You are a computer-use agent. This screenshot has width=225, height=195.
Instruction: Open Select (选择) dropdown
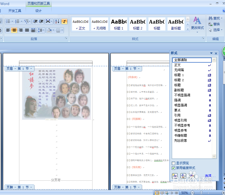coord(215,30)
